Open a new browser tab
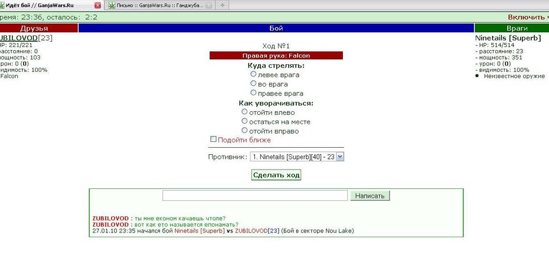 [222, 5]
